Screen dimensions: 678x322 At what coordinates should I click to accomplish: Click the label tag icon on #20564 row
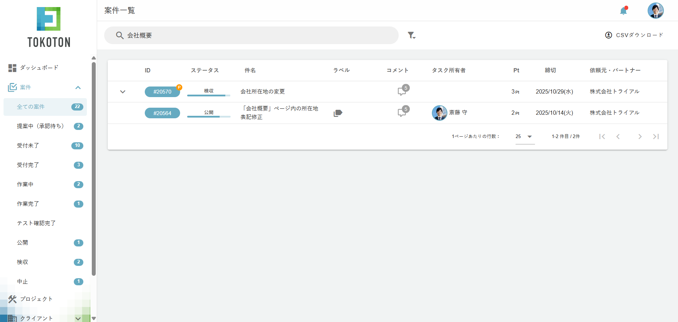[338, 113]
